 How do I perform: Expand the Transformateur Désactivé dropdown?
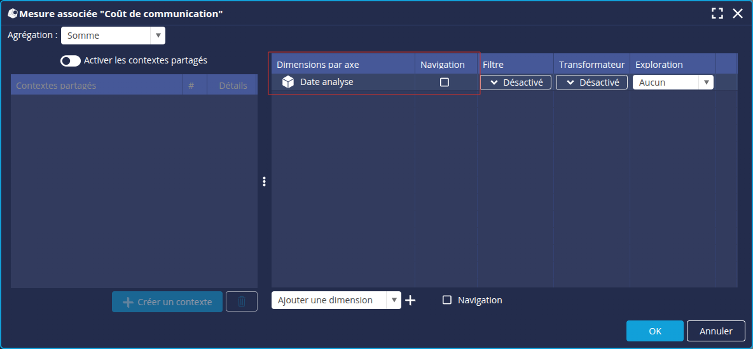(591, 82)
